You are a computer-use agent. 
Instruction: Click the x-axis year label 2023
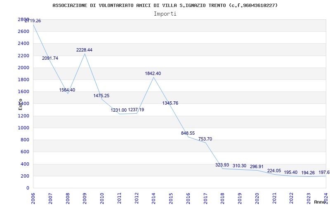click(x=309, y=198)
